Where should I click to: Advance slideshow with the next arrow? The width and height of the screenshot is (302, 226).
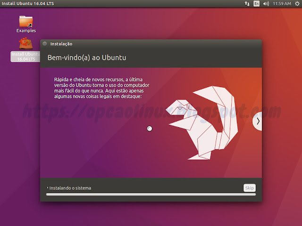coord(258,121)
